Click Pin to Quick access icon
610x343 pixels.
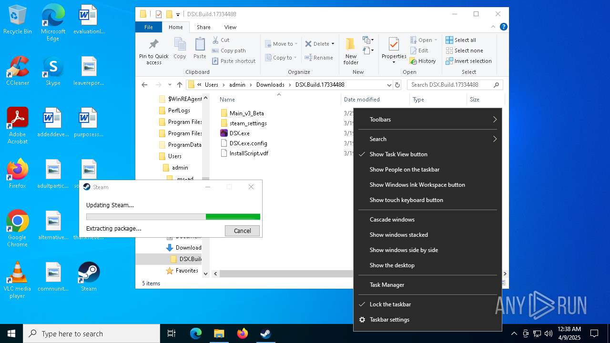tap(153, 51)
